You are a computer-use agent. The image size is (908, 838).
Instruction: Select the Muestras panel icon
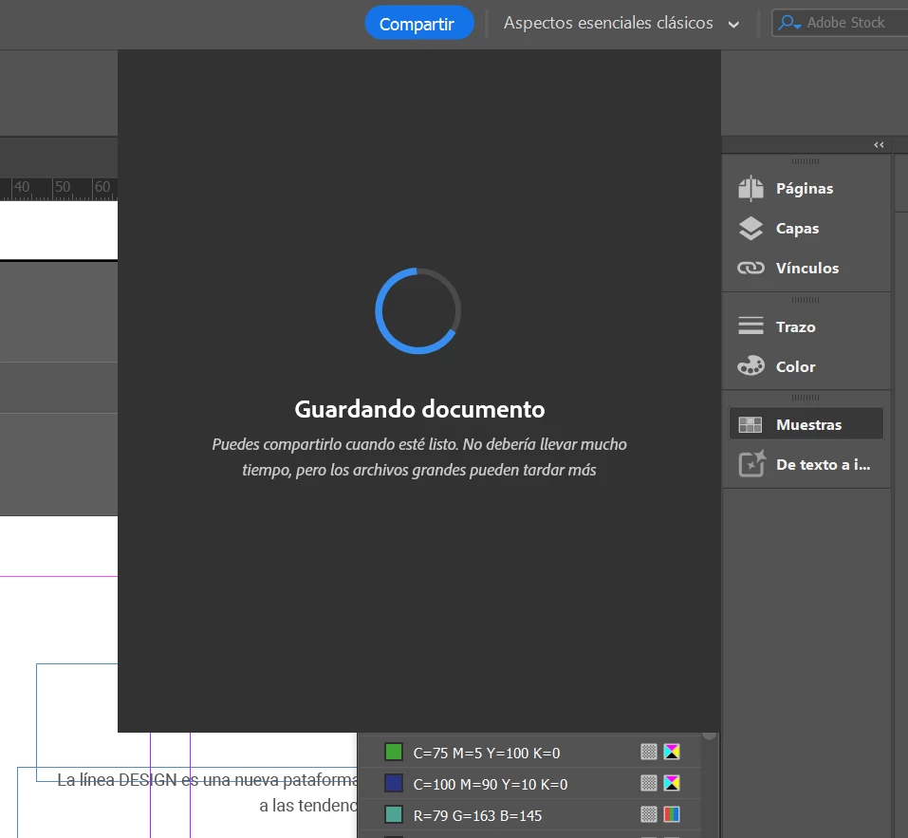[750, 424]
